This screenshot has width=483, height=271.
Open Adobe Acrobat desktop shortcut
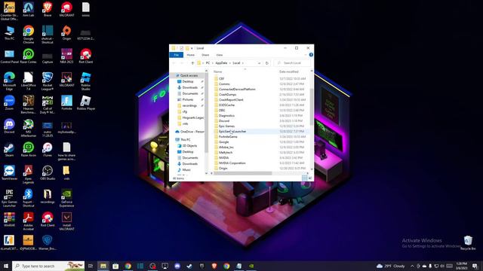coord(29,221)
